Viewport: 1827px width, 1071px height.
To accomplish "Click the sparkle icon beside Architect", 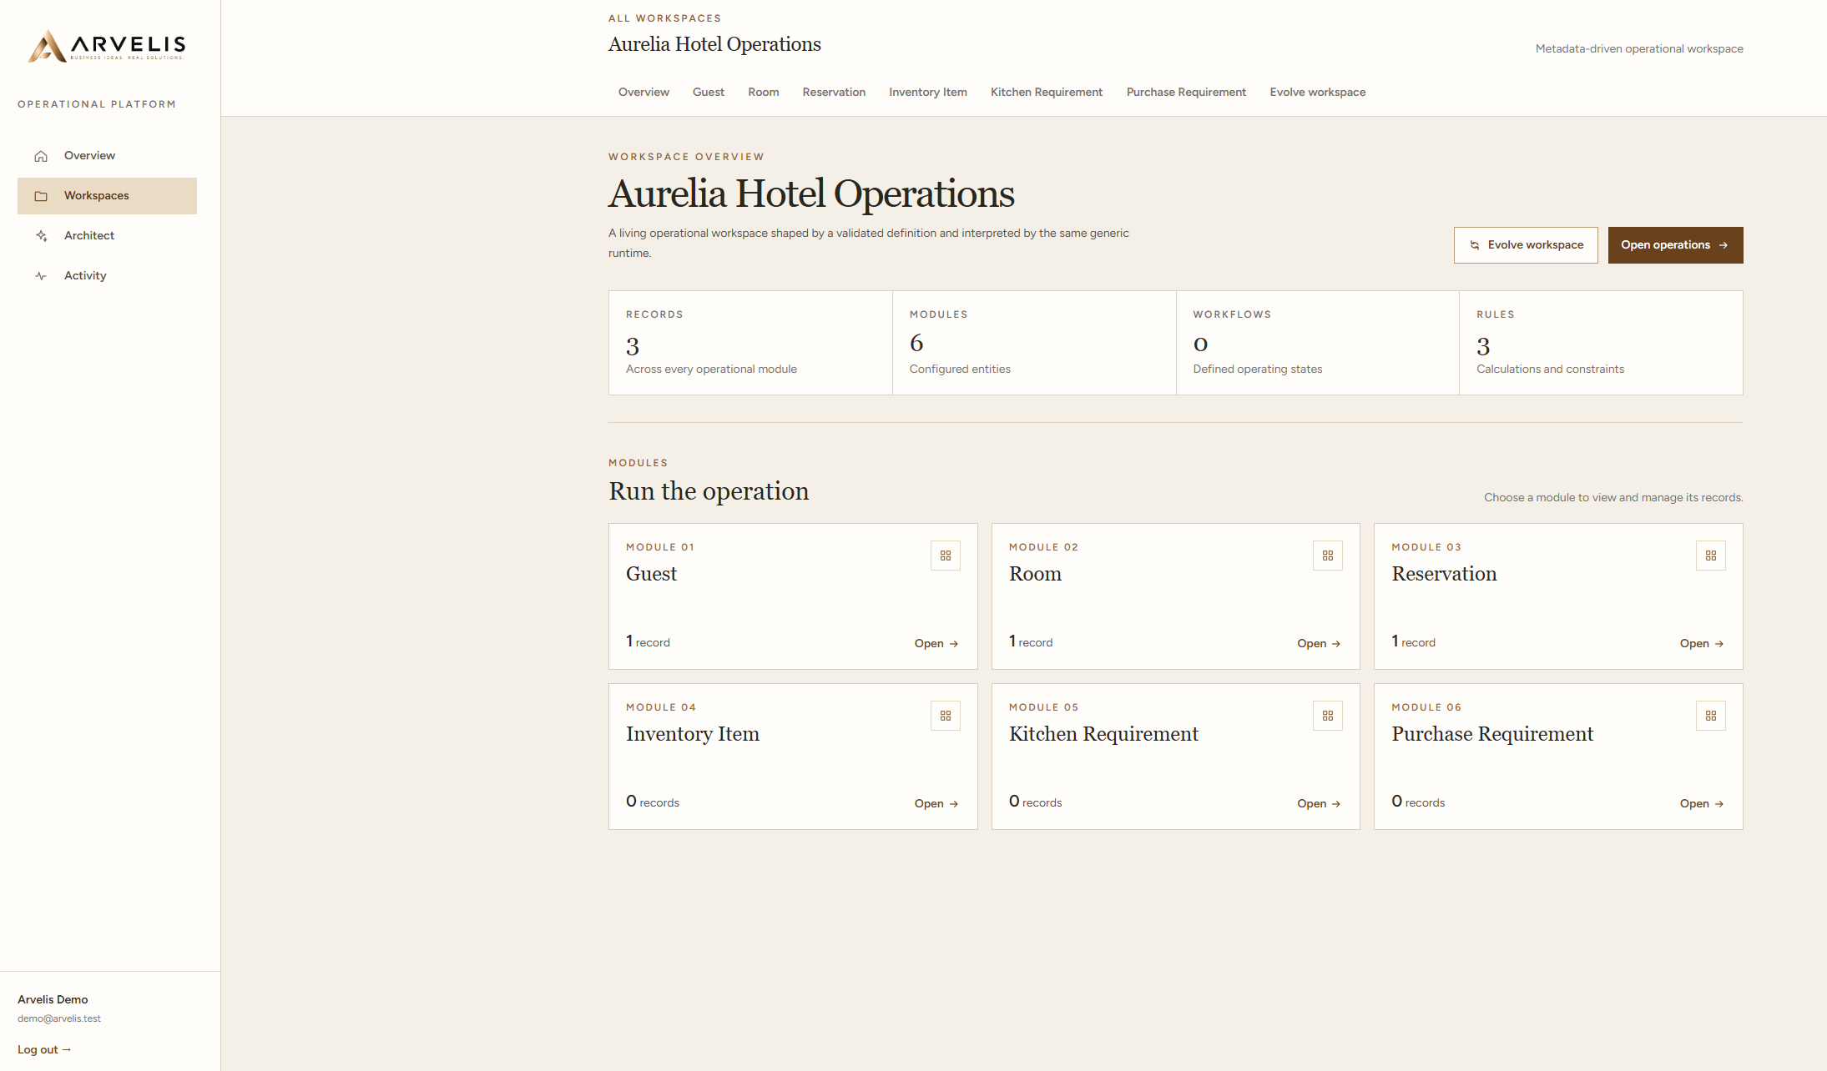I will 41,236.
